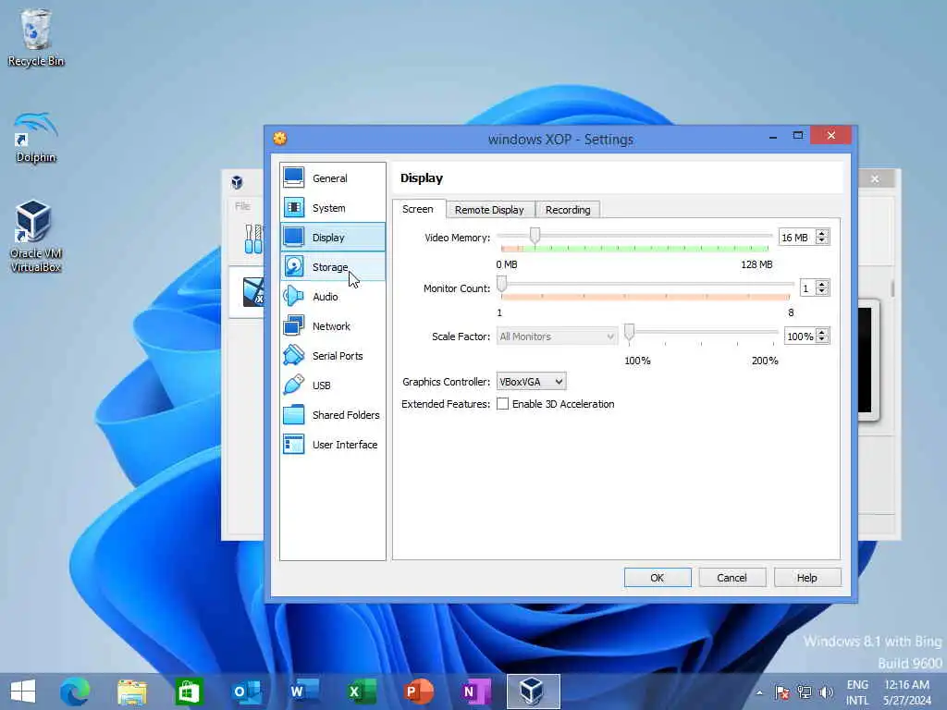Switch to the Screen tab
The image size is (947, 710).
pyautogui.click(x=418, y=209)
